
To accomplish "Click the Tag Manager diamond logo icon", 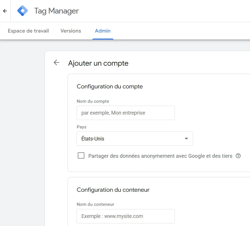I will [x=22, y=11].
